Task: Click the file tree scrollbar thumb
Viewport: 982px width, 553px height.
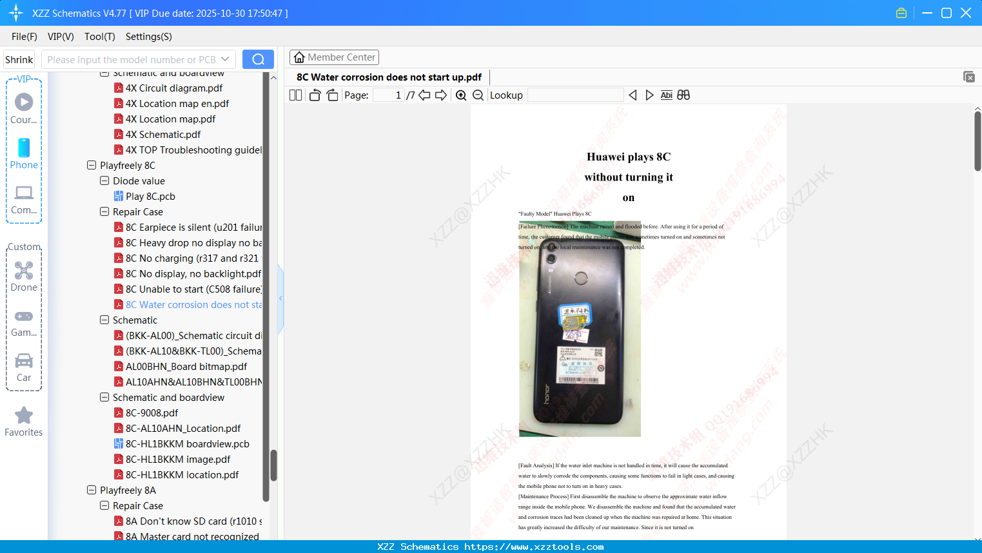Action: [x=273, y=465]
